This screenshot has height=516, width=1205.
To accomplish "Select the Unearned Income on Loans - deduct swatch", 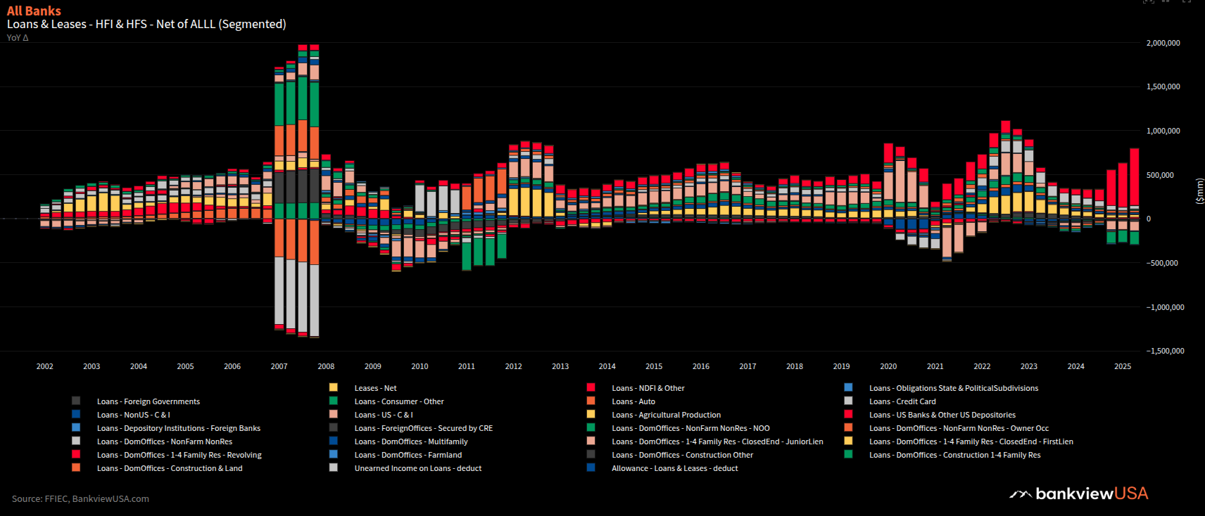I will pos(334,467).
